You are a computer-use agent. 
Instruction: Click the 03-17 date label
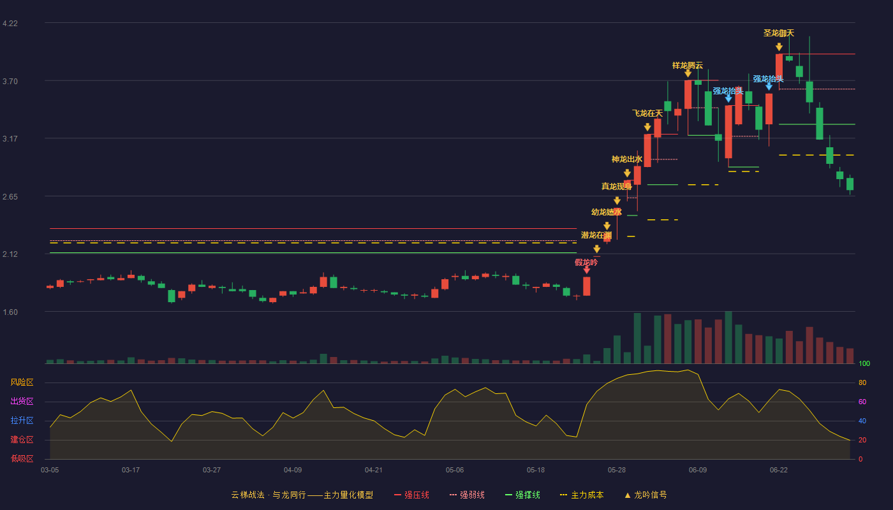click(131, 470)
